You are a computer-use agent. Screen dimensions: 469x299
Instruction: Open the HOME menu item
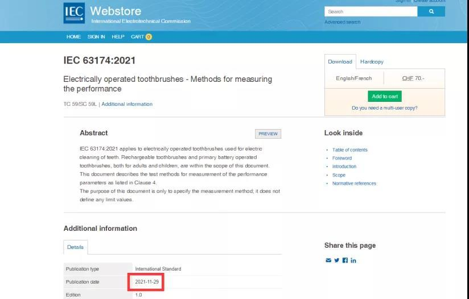coord(73,37)
